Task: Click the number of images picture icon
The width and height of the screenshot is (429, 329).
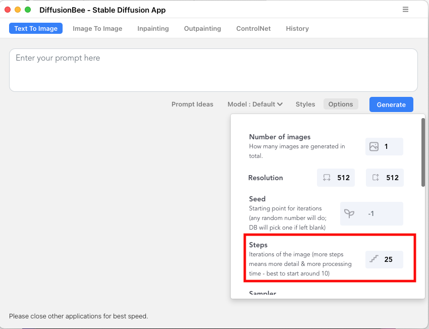Action: [373, 147]
